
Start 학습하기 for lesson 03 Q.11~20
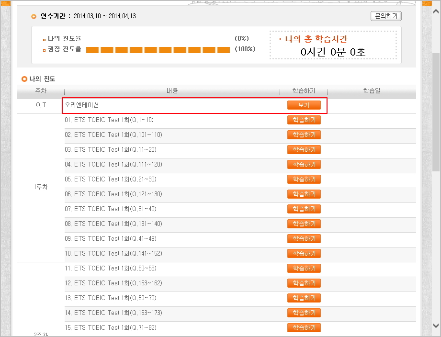point(304,149)
